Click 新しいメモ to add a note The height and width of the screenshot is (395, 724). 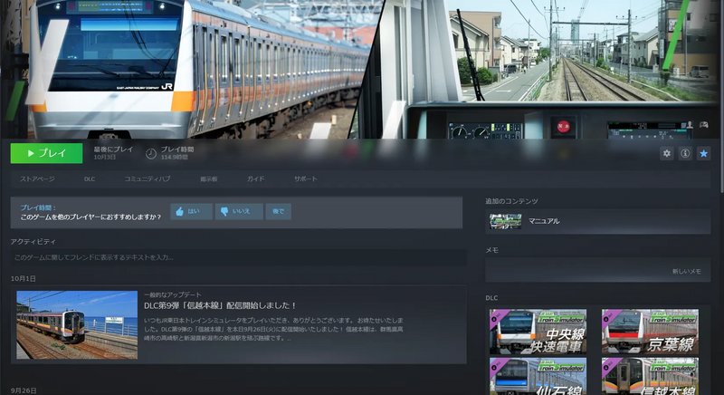(x=686, y=271)
